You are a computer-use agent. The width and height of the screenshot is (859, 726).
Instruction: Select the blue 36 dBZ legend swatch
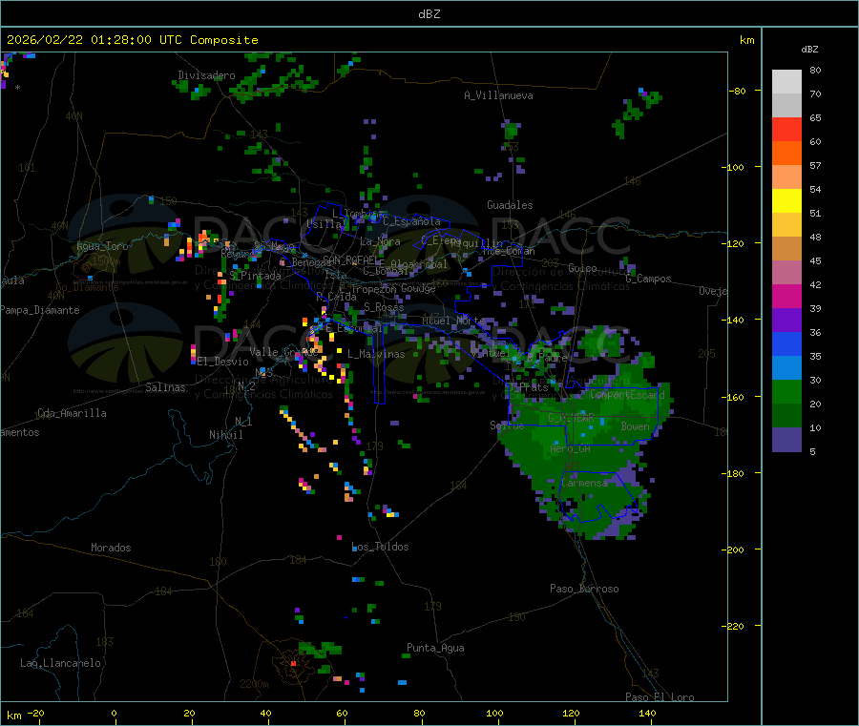[786, 343]
